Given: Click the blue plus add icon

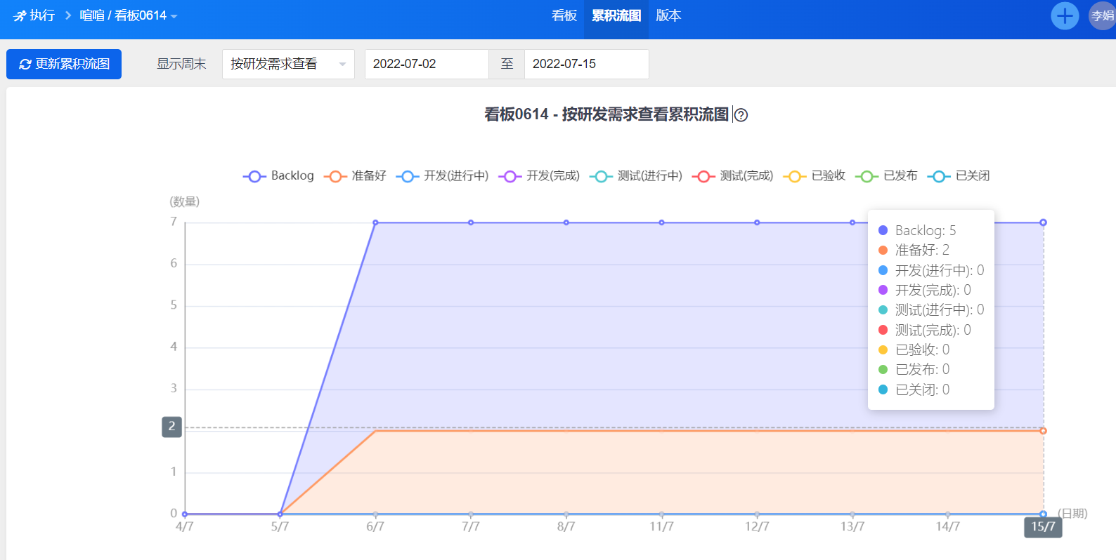Looking at the screenshot, I should click(1065, 15).
